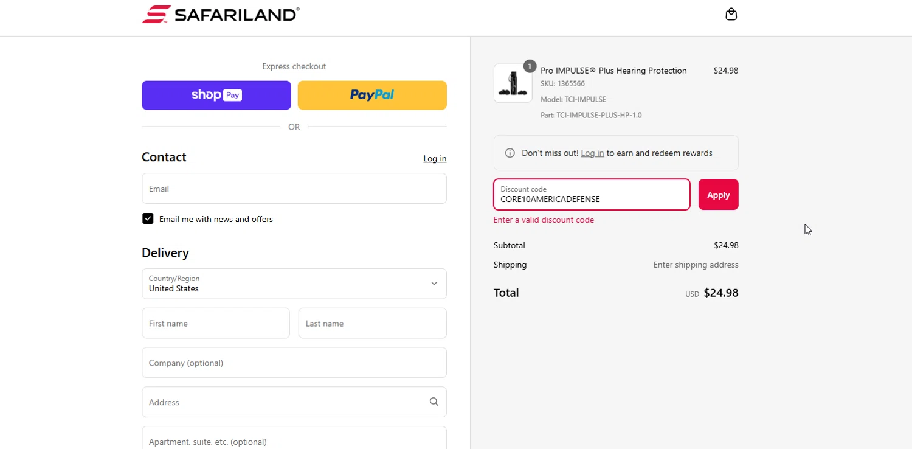This screenshot has width=912, height=449.
Task: Open the shopping bag cart icon
Action: pos(731,14)
